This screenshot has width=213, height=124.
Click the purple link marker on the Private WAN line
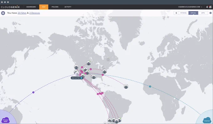tap(33, 93)
